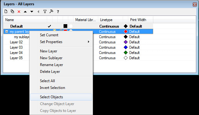Click the New Sublayer icon in toolbar

[x=12, y=11]
